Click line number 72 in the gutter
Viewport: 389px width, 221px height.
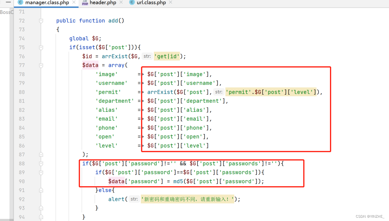pos(22,21)
